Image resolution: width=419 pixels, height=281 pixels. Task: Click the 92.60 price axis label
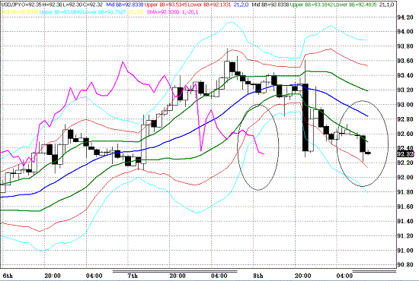click(x=405, y=134)
